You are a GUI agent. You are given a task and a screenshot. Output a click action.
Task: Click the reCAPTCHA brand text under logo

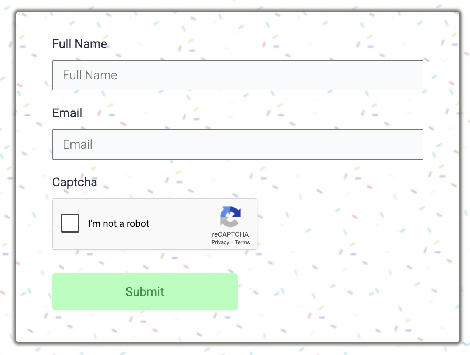230,234
